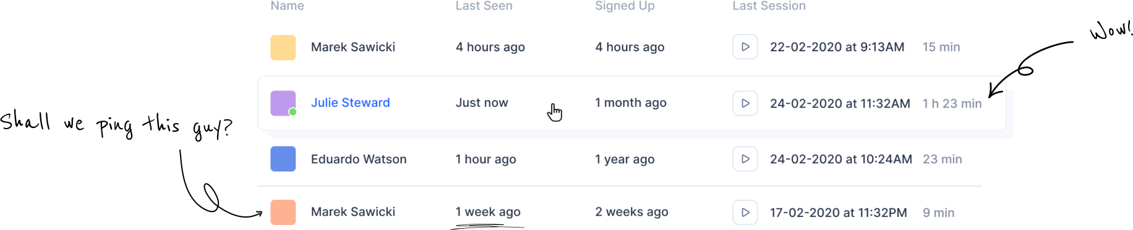Sort by Last Session column header

[x=769, y=6]
